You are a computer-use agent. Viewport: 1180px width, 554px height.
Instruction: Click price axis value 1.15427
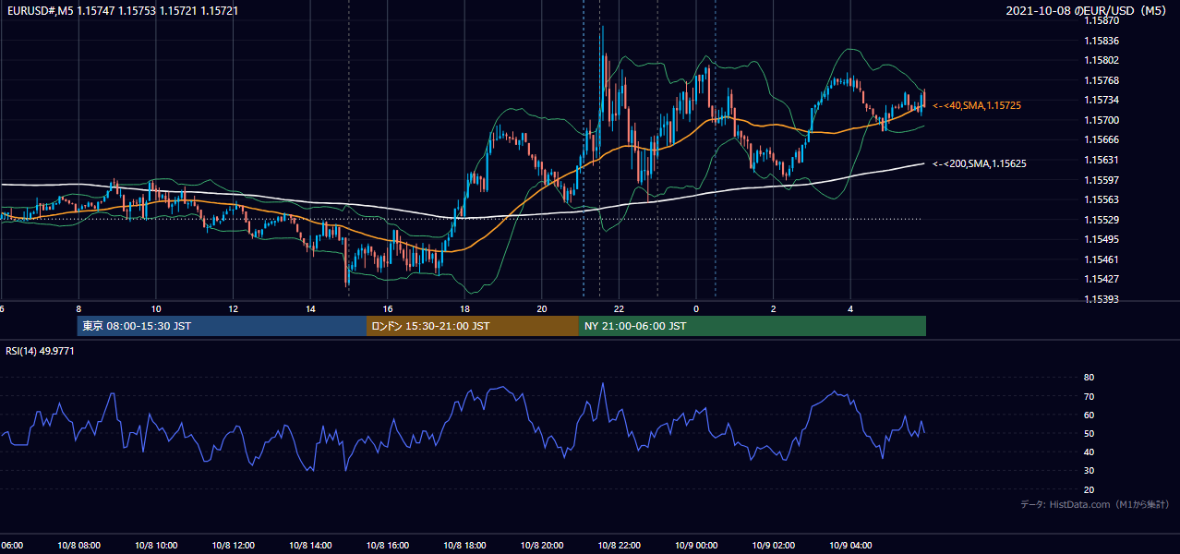pyautogui.click(x=1102, y=279)
